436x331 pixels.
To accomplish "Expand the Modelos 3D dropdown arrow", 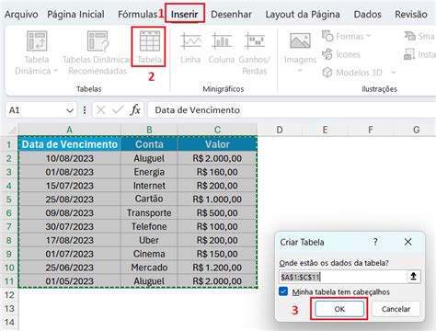I will [x=394, y=73].
